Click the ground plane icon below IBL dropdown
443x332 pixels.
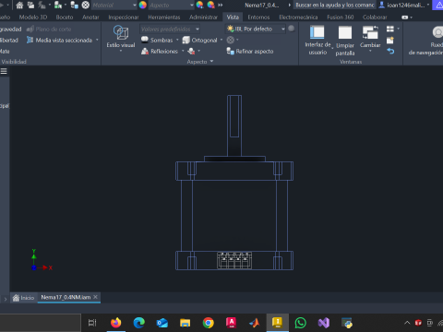(231, 40)
